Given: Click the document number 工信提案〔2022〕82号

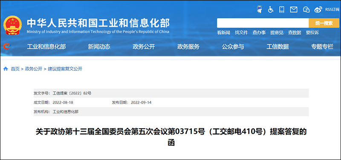Looking at the screenshot, I should pos(72,93).
